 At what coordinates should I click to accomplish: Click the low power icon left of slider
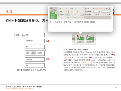tap(94, 9)
